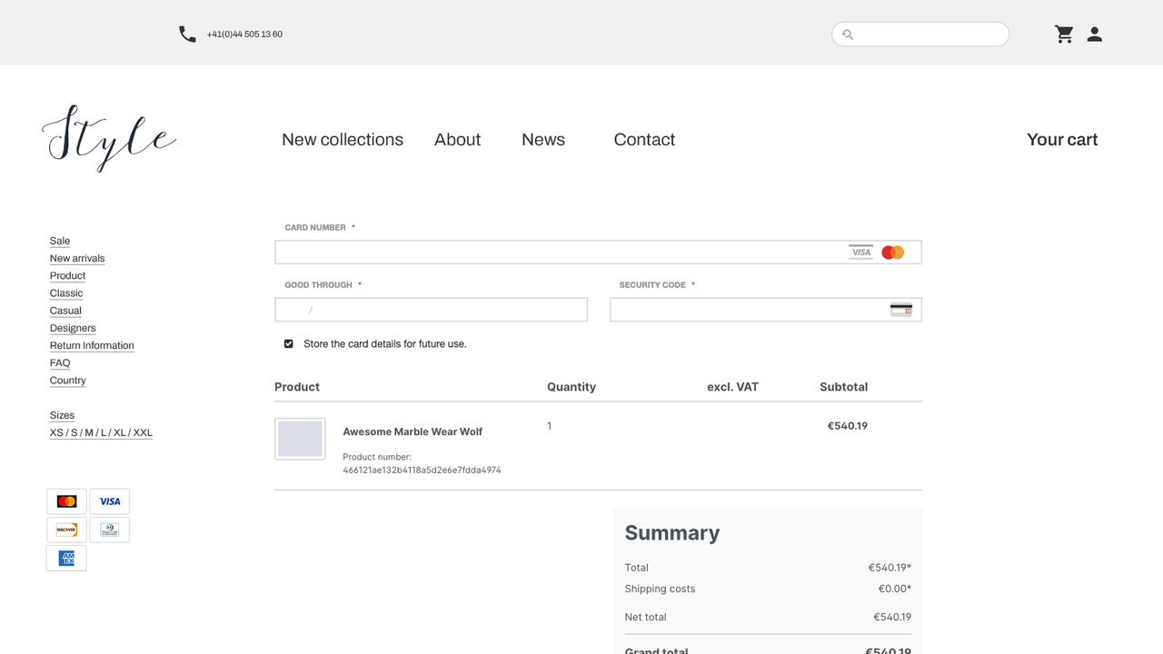The width and height of the screenshot is (1163, 654).
Task: Click the phone number +41(0)44 505 13 60
Action: click(x=244, y=35)
